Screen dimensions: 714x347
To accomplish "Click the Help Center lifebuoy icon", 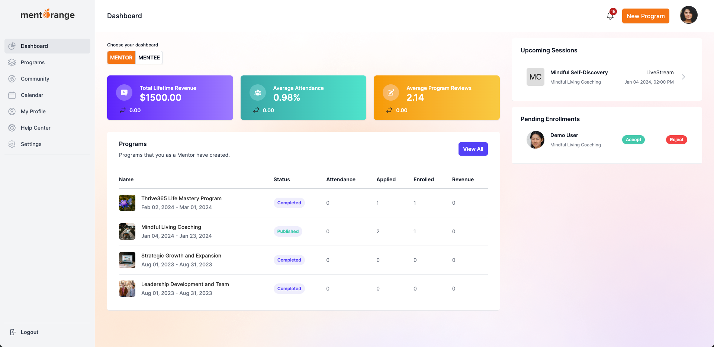I will pos(12,128).
